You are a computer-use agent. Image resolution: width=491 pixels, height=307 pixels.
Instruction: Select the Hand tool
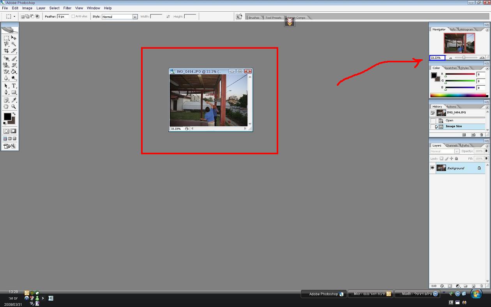tap(6, 106)
